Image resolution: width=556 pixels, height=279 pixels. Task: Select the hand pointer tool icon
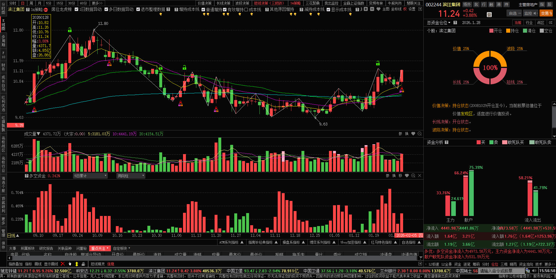pos(70,264)
